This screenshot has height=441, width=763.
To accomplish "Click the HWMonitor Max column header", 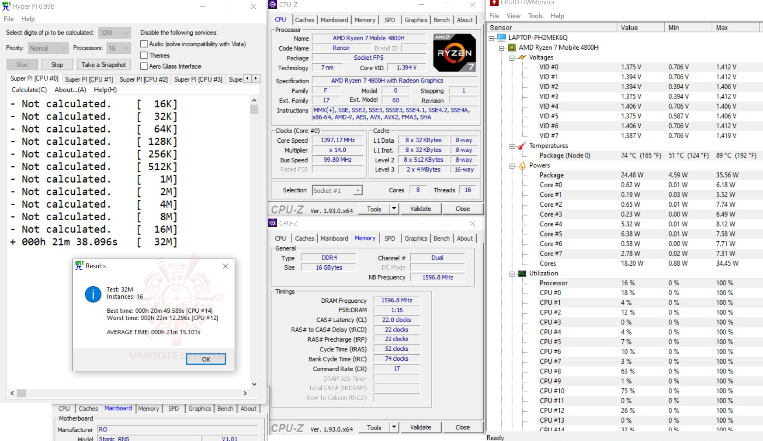I will point(736,27).
